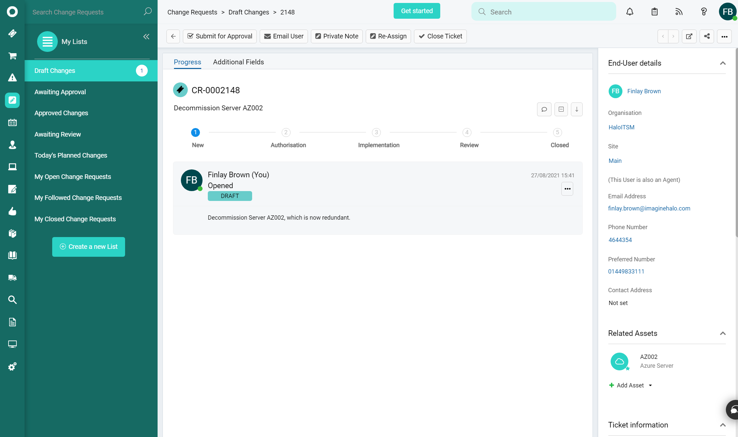This screenshot has width=738, height=437.
Task: Click the share icon in toolbar
Action: (x=707, y=36)
